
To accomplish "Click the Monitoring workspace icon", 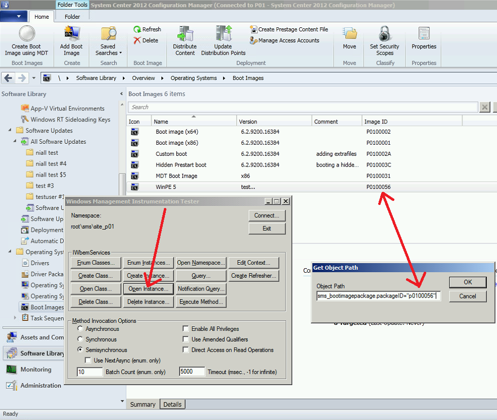I will pos(12,369).
